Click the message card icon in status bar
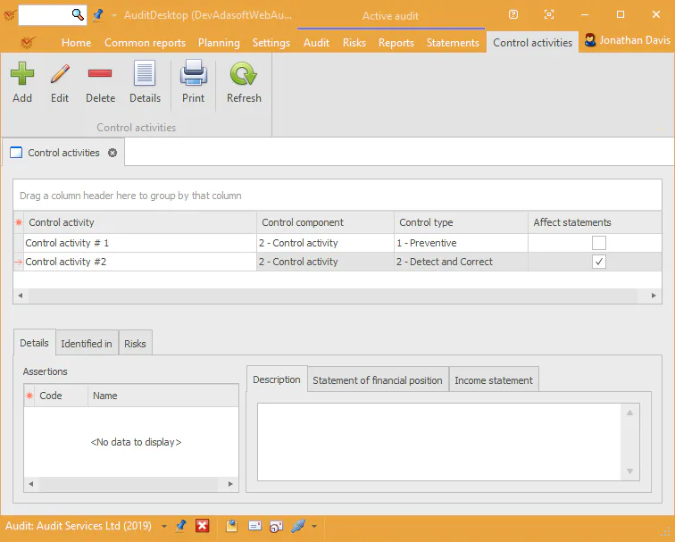Image resolution: width=675 pixels, height=542 pixels. point(254,526)
